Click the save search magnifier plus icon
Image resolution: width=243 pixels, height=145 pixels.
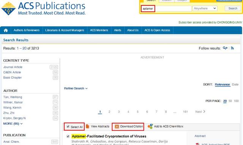(x=225, y=48)
